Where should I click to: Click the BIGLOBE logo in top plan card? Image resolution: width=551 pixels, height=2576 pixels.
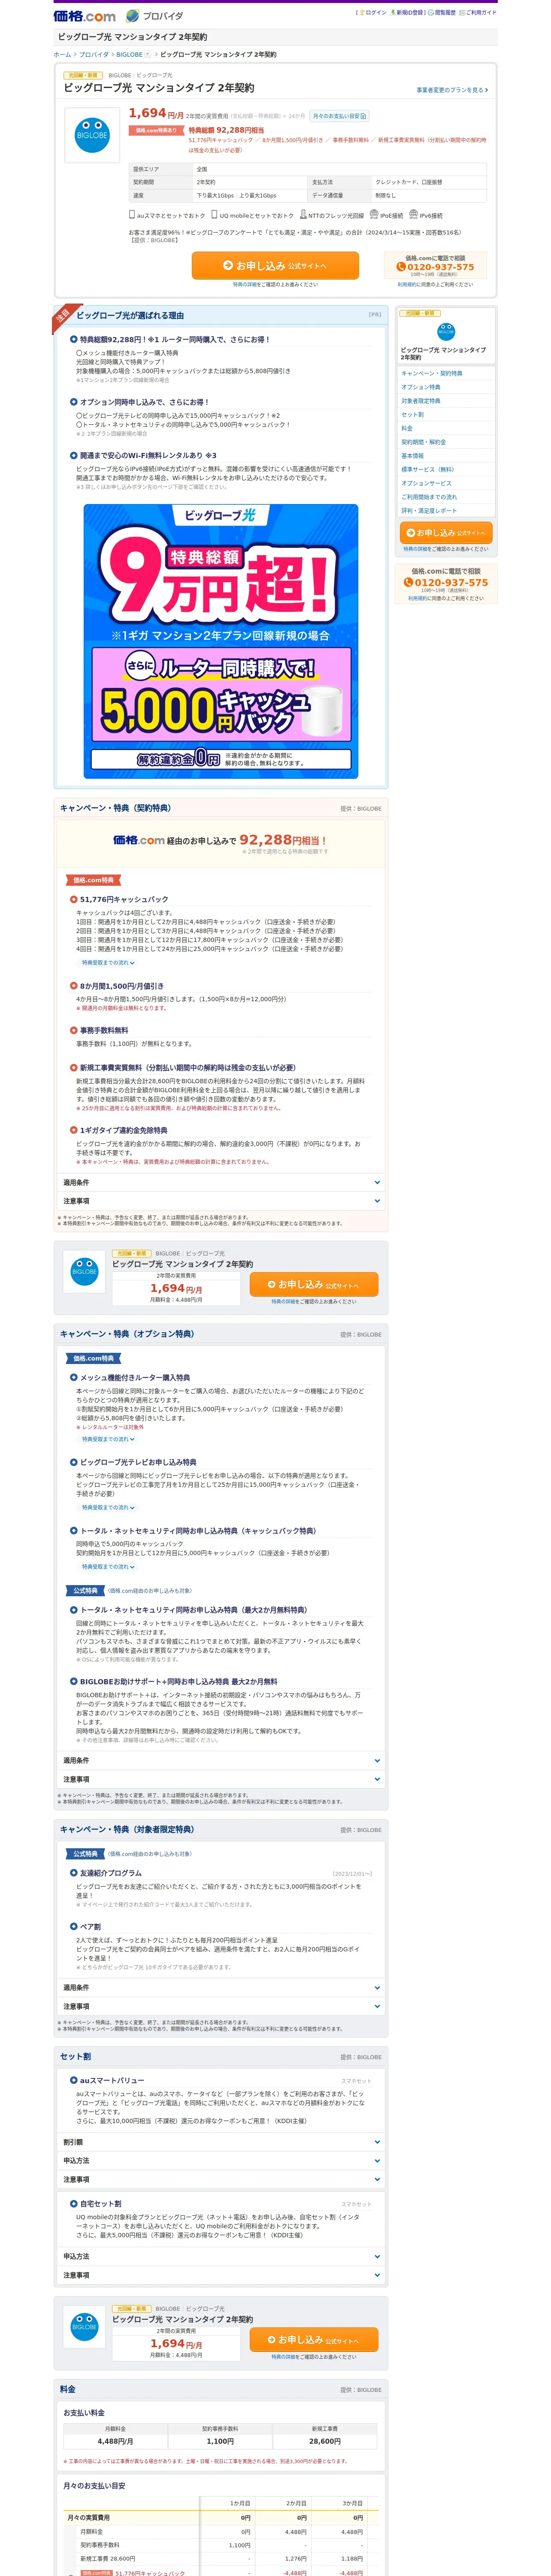click(x=92, y=135)
